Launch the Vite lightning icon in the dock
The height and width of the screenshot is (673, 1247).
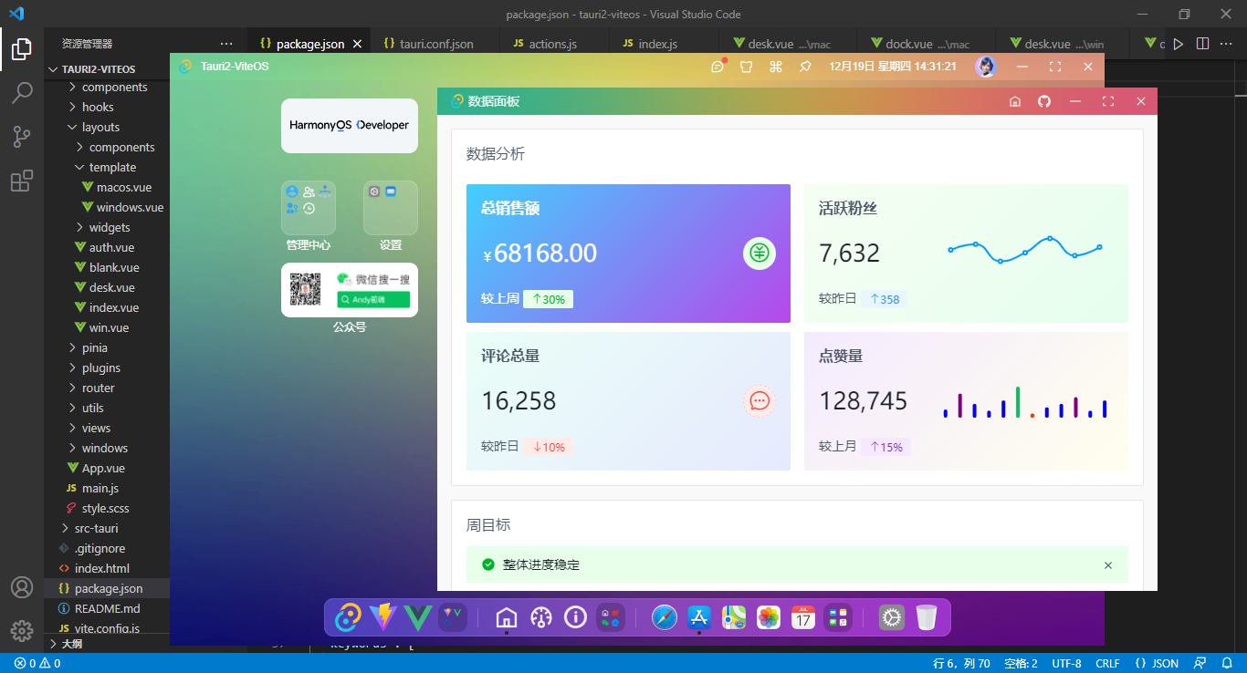[382, 617]
